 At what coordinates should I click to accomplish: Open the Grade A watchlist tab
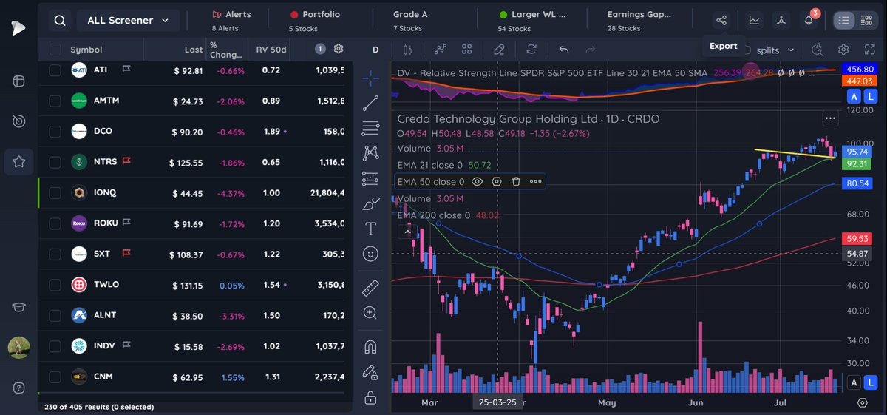[410, 21]
